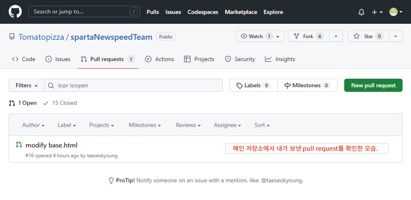Click the open pull request status icon
Image resolution: width=411 pixels, height=200 pixels.
(19, 145)
